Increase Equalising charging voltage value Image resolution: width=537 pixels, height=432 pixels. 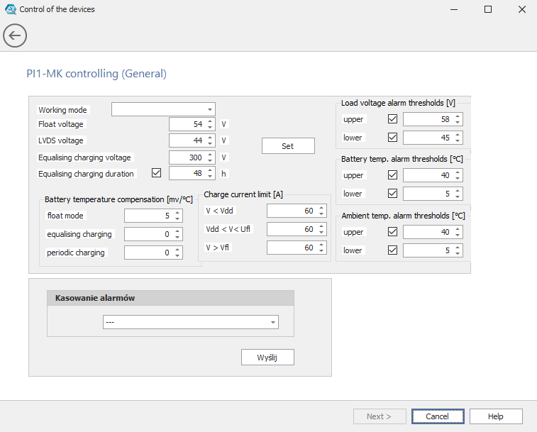210,155
